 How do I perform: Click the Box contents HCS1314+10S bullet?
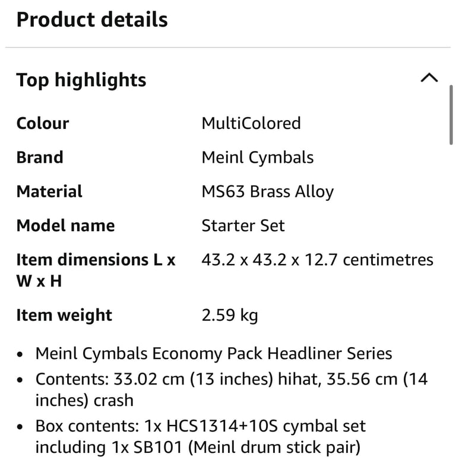click(x=201, y=437)
